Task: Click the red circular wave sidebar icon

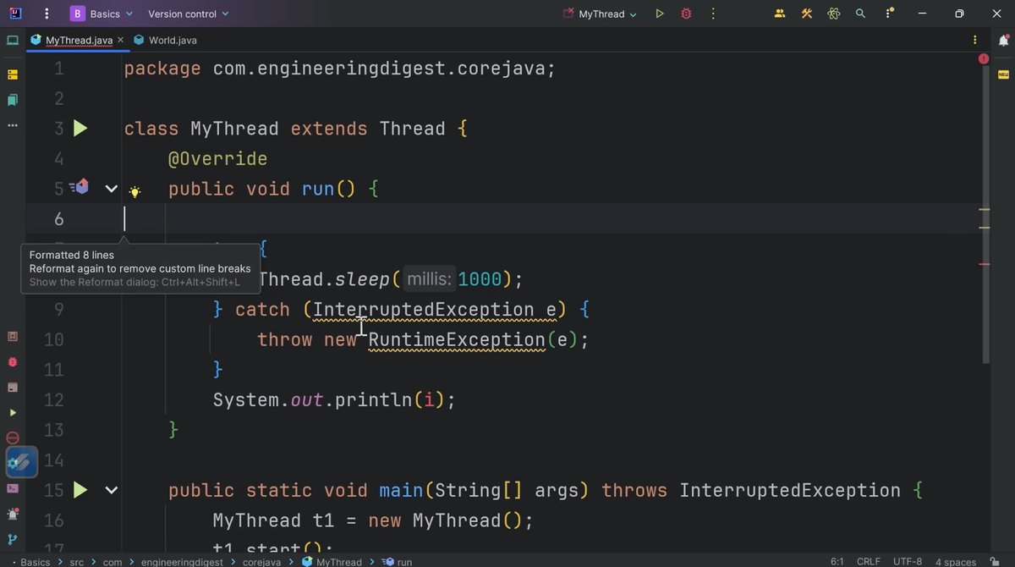Action: 13,438
